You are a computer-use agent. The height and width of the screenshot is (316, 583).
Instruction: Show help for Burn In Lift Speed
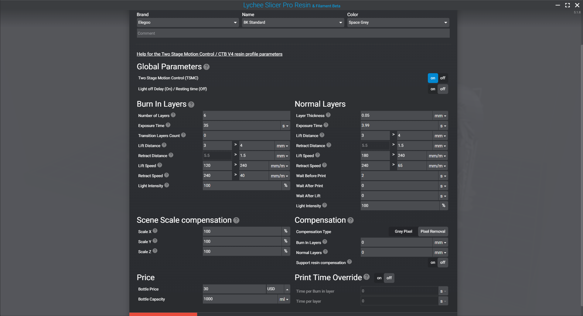click(x=160, y=165)
